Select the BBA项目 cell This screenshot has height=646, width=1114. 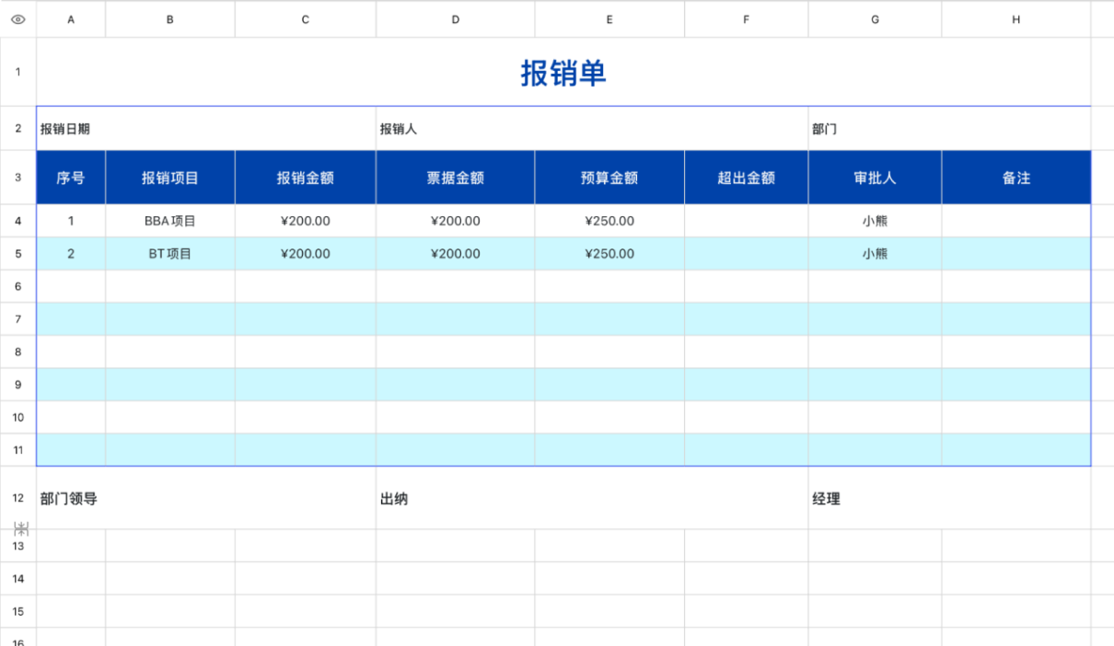[169, 221]
